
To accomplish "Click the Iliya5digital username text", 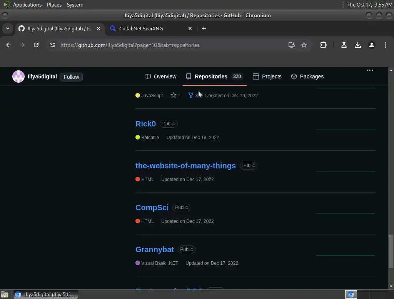I will tap(42, 76).
